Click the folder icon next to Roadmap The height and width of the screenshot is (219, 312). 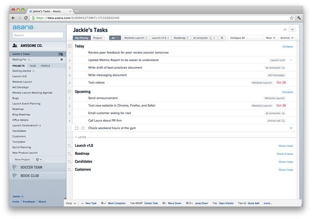tap(69, 154)
